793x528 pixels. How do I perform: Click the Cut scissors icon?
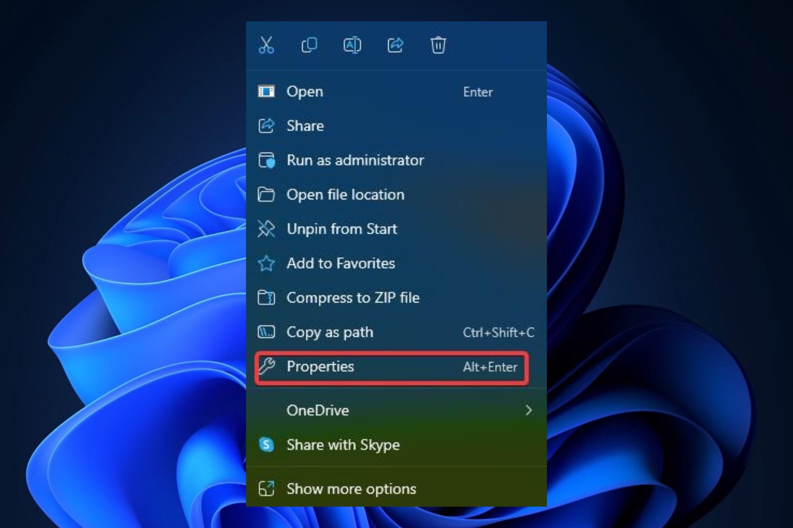[x=266, y=45]
